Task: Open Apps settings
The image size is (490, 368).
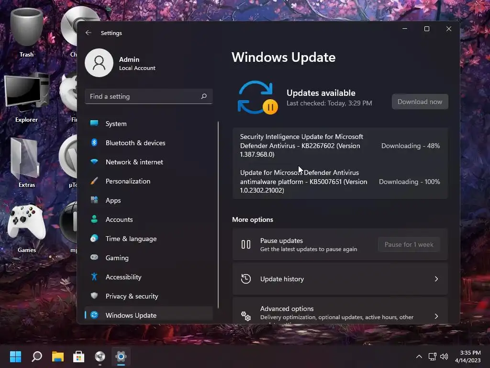Action: click(149, 200)
